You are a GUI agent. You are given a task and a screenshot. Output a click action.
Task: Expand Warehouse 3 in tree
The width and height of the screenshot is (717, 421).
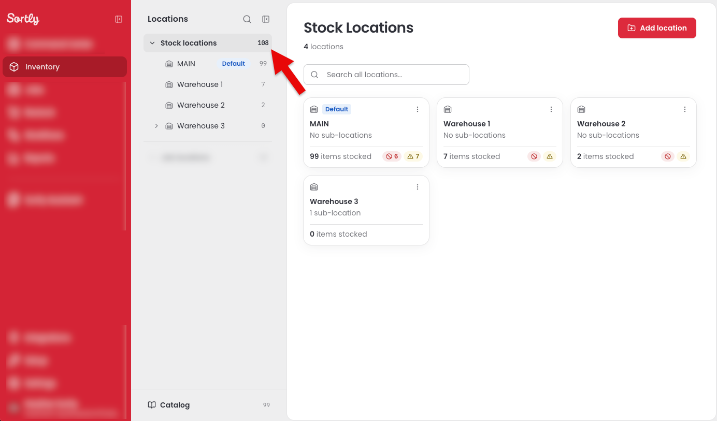[156, 126]
